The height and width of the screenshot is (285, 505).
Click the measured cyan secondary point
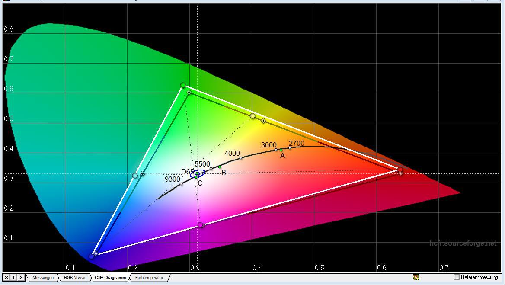click(x=135, y=176)
